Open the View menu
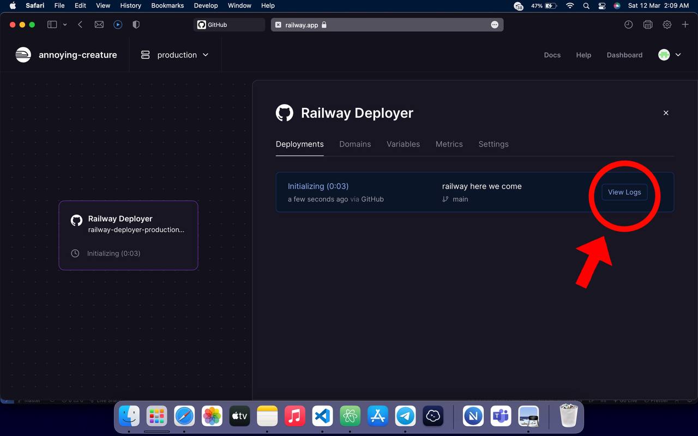 click(x=103, y=5)
